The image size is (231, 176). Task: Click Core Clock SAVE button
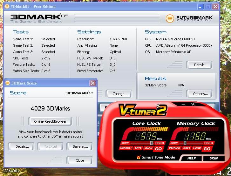coord(138,148)
